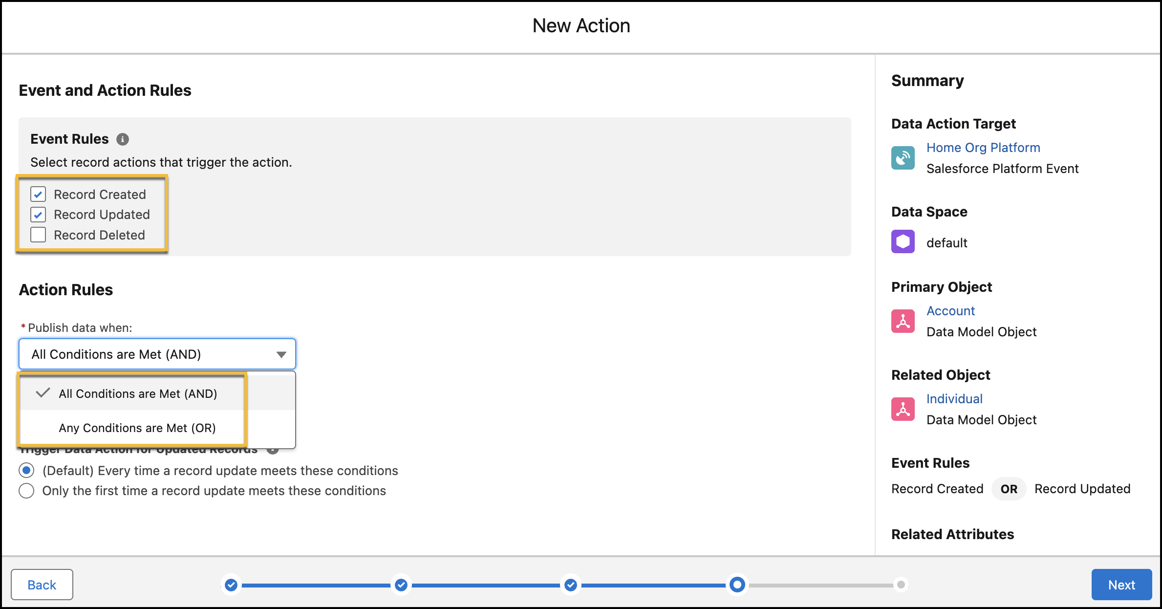Open the Home Org Platform link
1162x609 pixels.
pos(983,148)
